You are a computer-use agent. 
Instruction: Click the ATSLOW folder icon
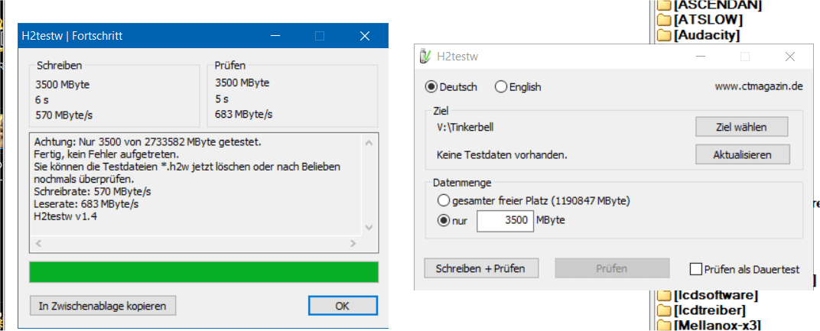point(664,20)
